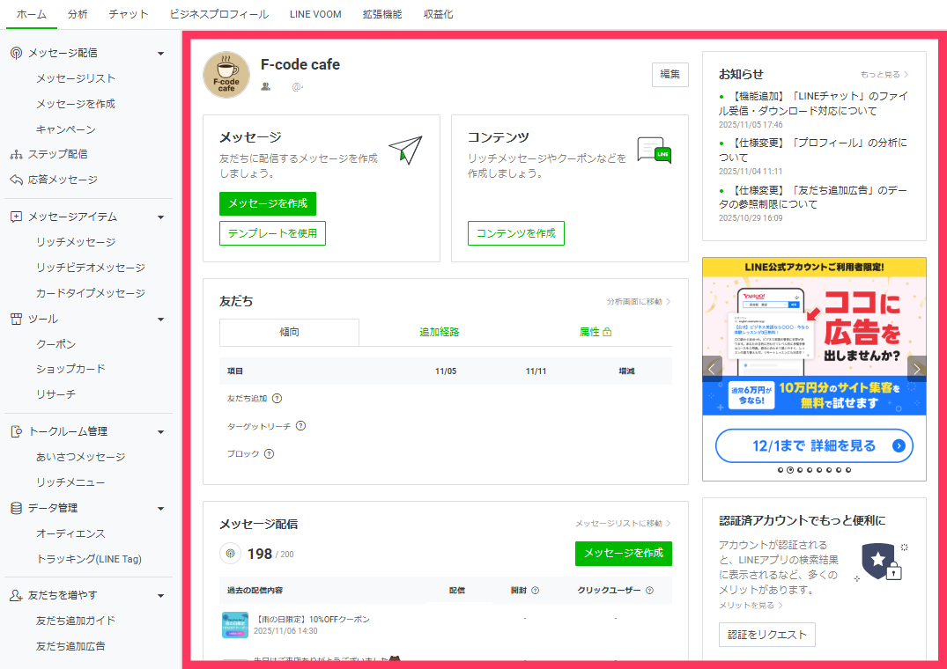Collapse the メッセージ配信 sidebar section
The width and height of the screenshot is (947, 669).
[x=160, y=54]
